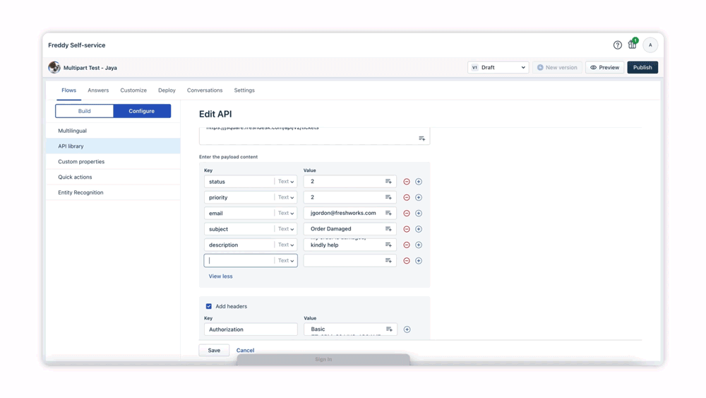This screenshot has height=398, width=706.
Task: Select Multilingual in sidebar
Action: pyautogui.click(x=113, y=131)
